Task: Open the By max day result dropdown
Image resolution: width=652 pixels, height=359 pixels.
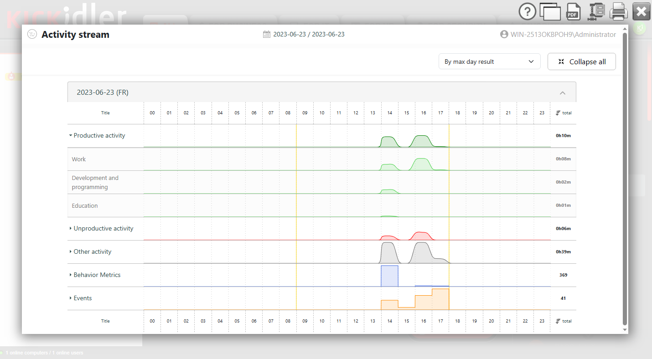Action: click(x=489, y=62)
